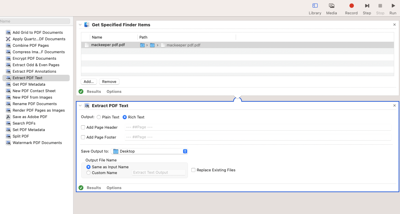The image size is (400, 214).
Task: Select the Render PDF Pages as Images icon
Action: tap(8, 110)
